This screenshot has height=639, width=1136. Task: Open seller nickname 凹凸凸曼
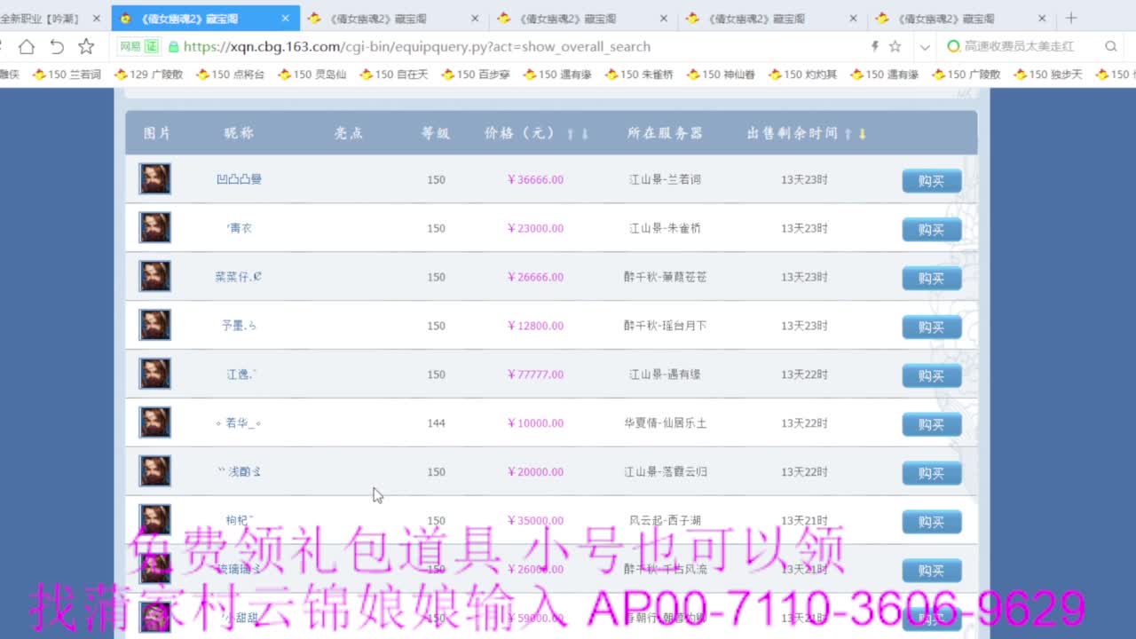tap(239, 179)
